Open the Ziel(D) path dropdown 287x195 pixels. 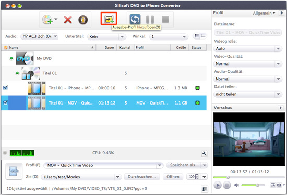coord(81,177)
